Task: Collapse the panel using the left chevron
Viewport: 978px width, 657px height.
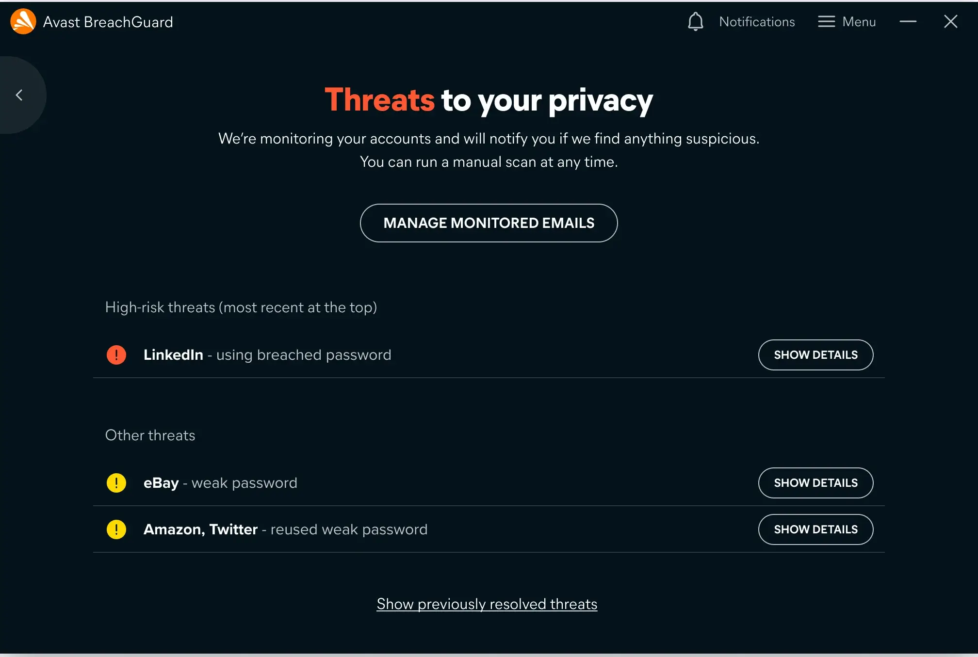Action: coord(19,95)
